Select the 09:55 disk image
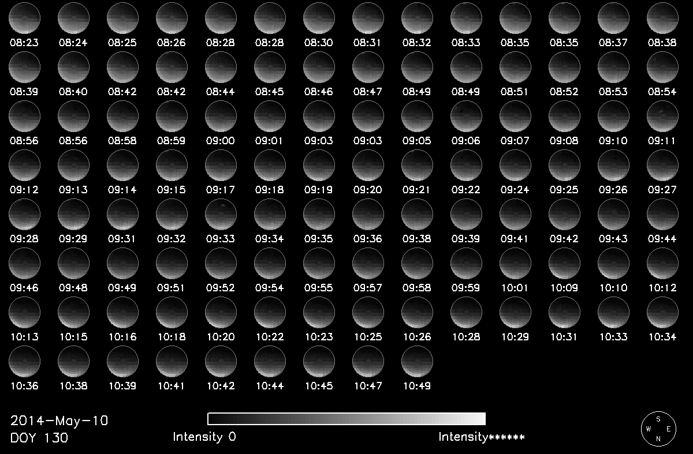Image resolution: width=693 pixels, height=454 pixels. tap(319, 263)
